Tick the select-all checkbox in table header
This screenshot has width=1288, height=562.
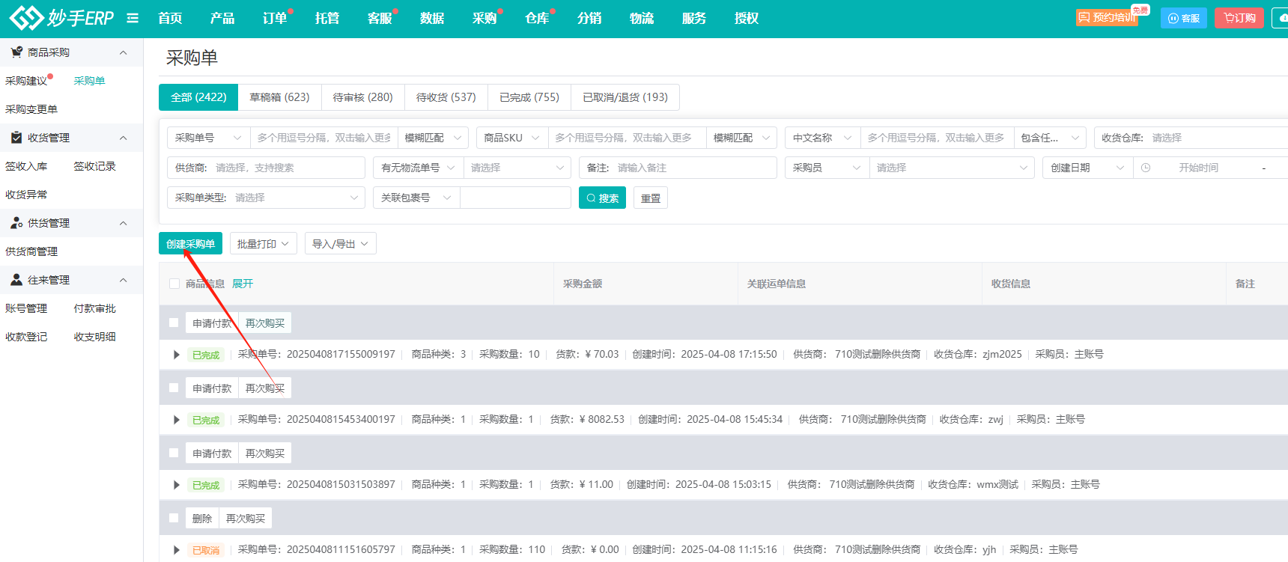pyautogui.click(x=174, y=284)
